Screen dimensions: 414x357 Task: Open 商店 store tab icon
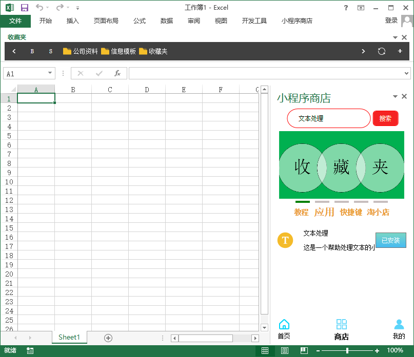pyautogui.click(x=341, y=329)
